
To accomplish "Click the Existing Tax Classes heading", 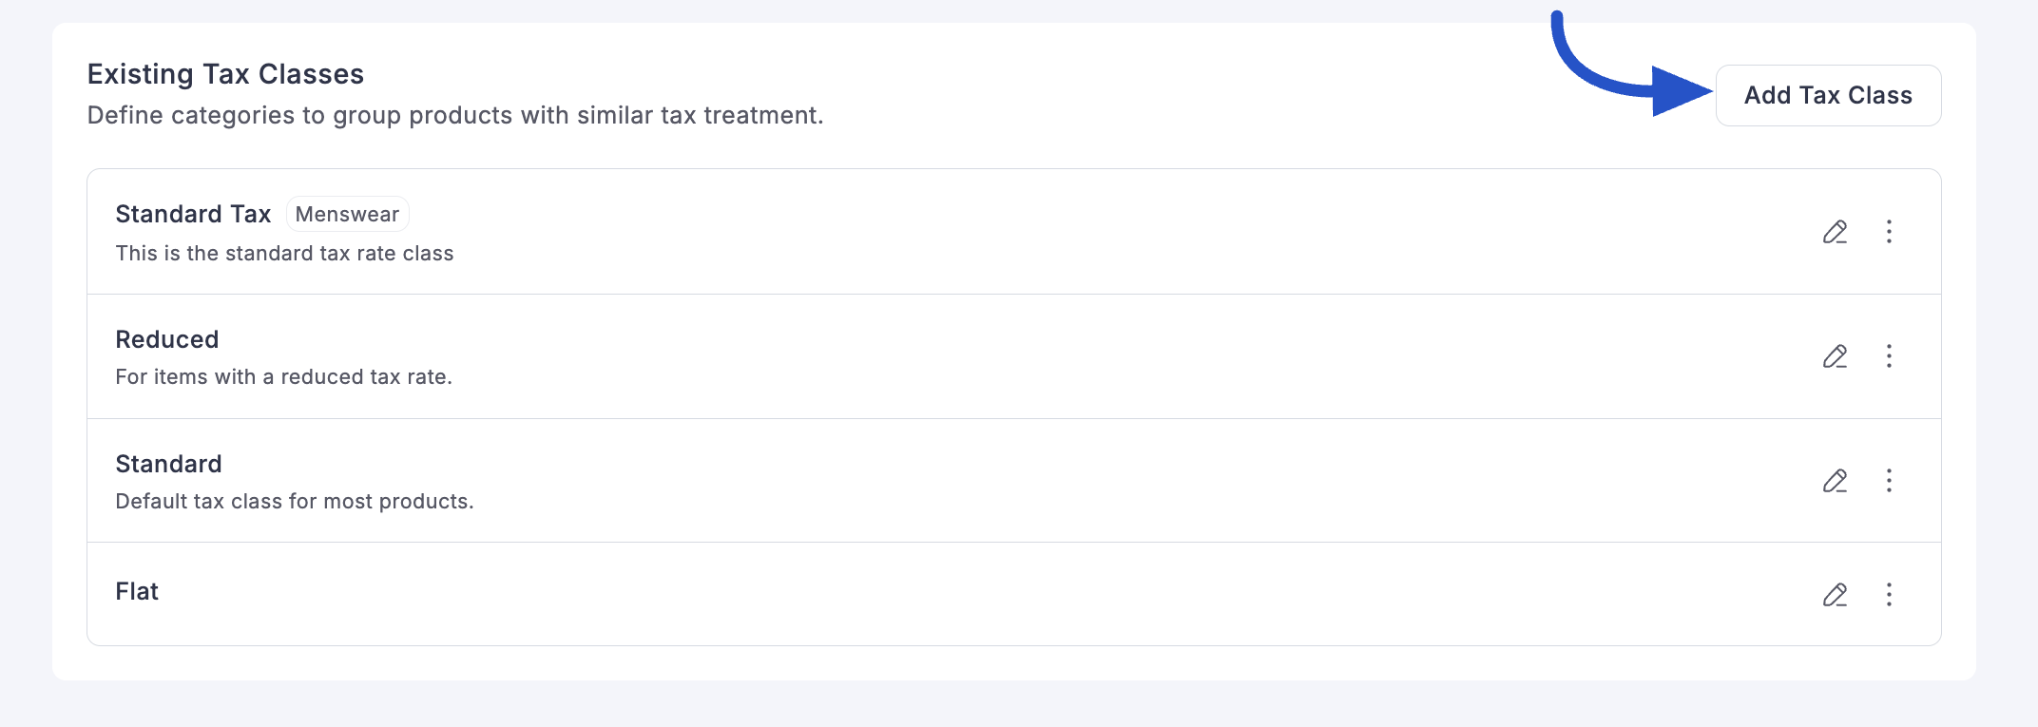I will click(x=225, y=74).
